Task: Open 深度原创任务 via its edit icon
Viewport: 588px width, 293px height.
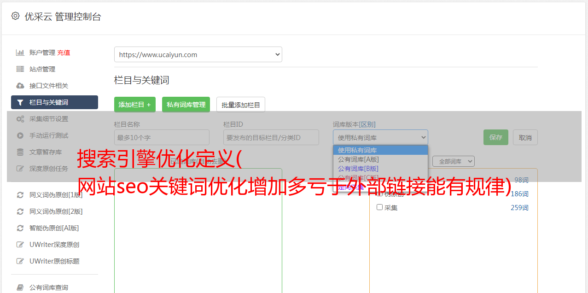Action: click(20, 169)
